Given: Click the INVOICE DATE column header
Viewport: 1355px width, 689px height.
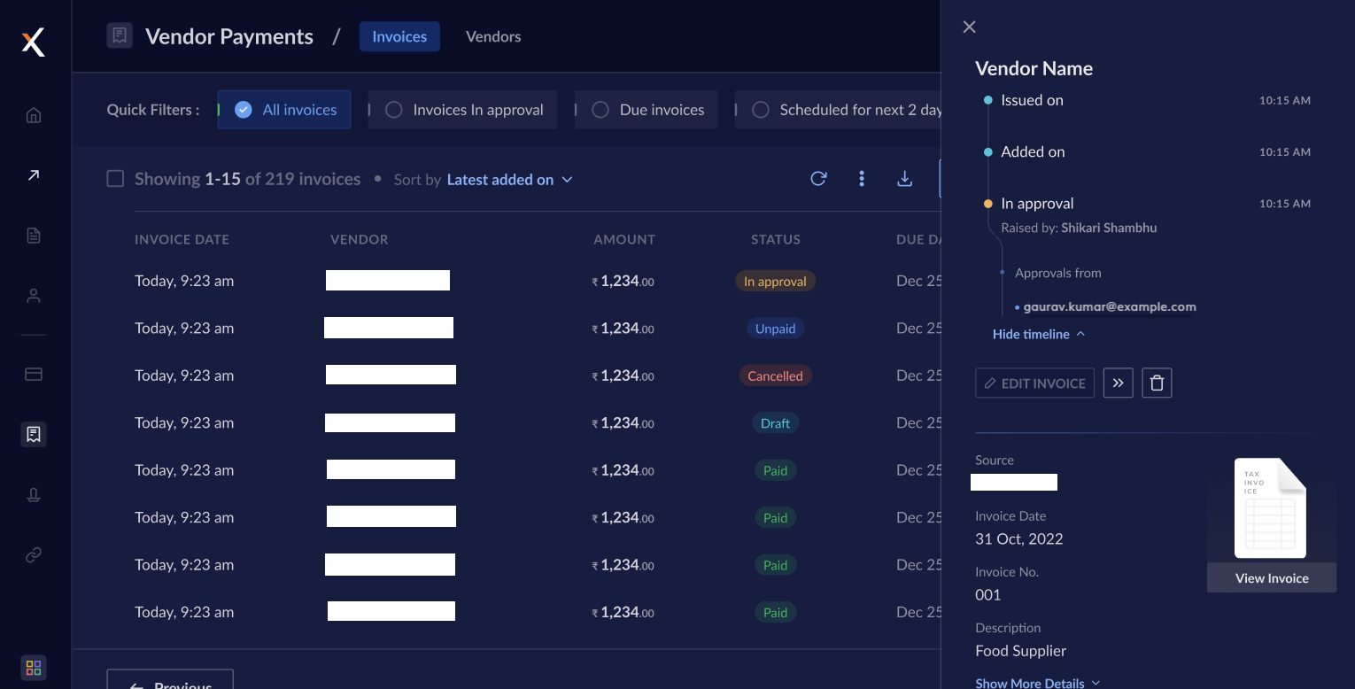Looking at the screenshot, I should [182, 239].
